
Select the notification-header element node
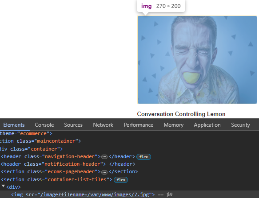pyautogui.click(x=68, y=164)
